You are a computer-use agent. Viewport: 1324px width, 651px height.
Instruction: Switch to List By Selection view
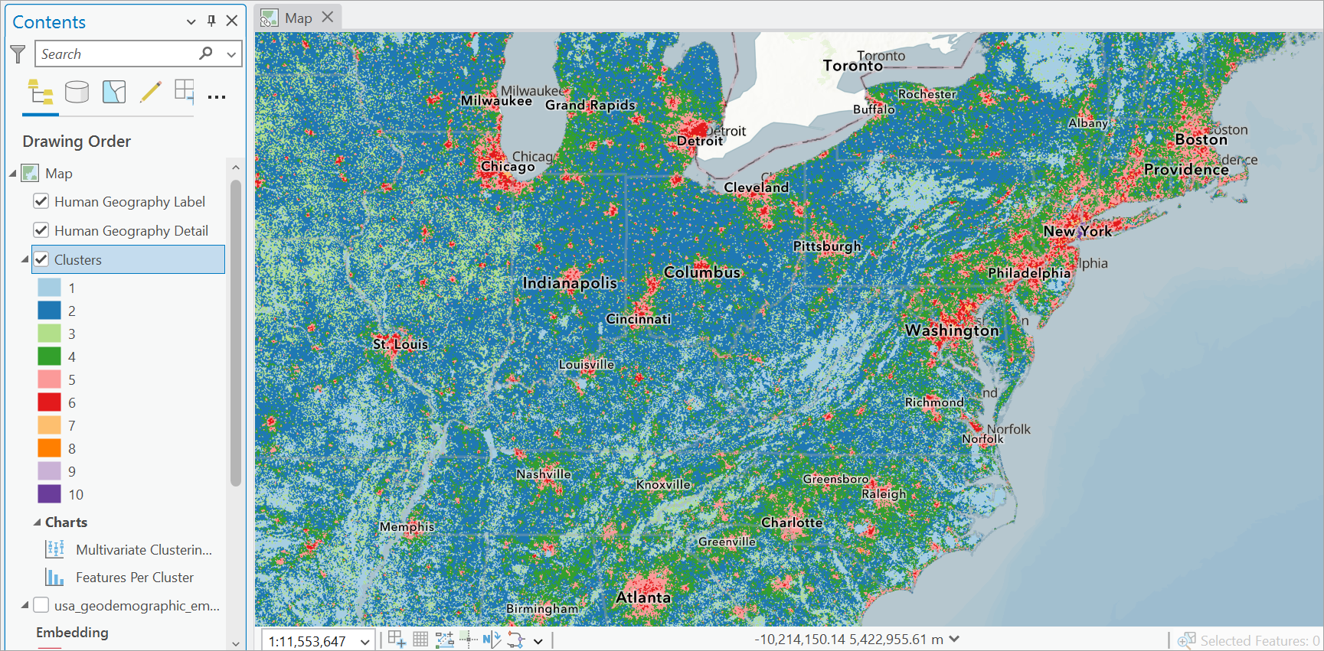pyautogui.click(x=114, y=93)
